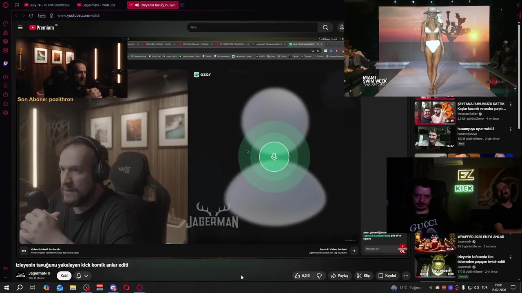Expand notification bell dropdown arrow

click(86, 276)
